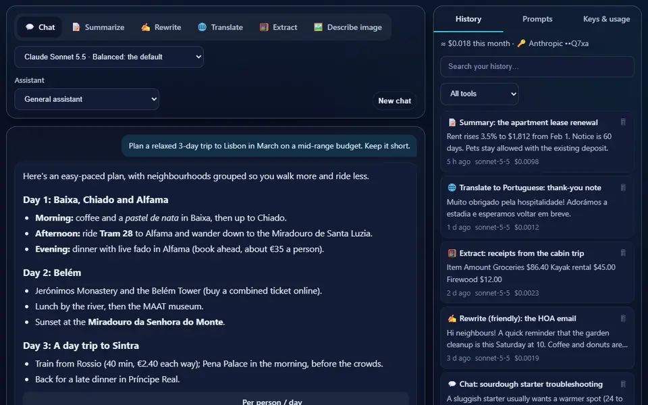Click the speech bubble icon on sourdough chat
Viewport: 648px width, 405px height.
coord(452,384)
